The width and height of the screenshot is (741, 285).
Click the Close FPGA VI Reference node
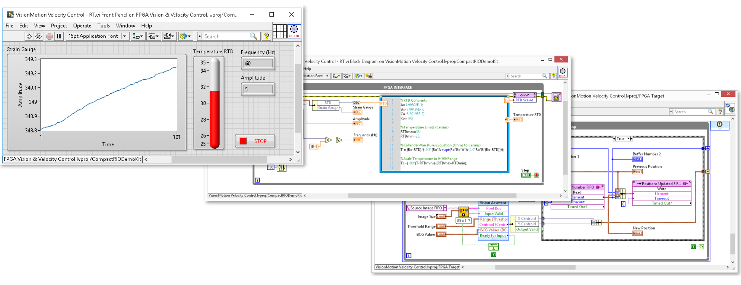[556, 98]
